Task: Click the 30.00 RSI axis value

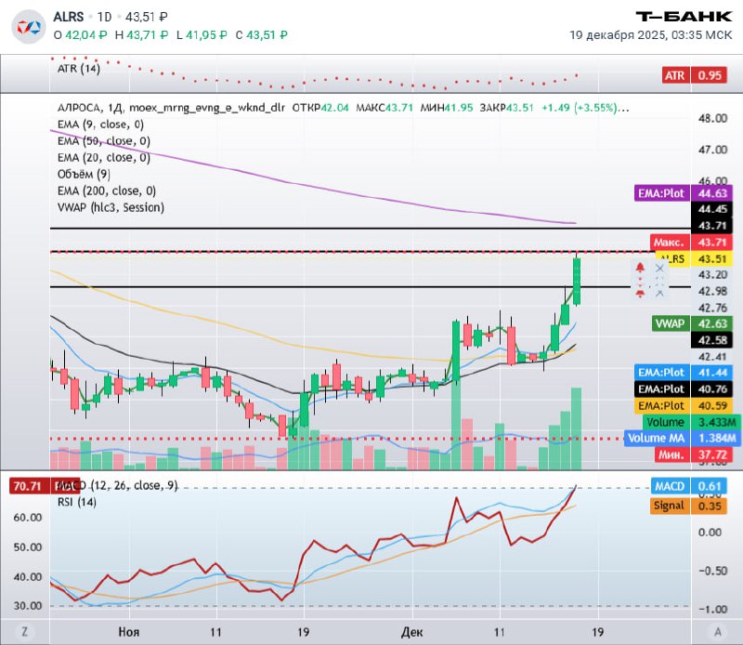Action: [28, 606]
